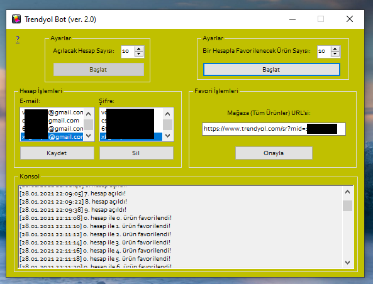Increase the Açılacak Hesap Sayısı value
Screen dimensions: 373x284
(138, 49)
